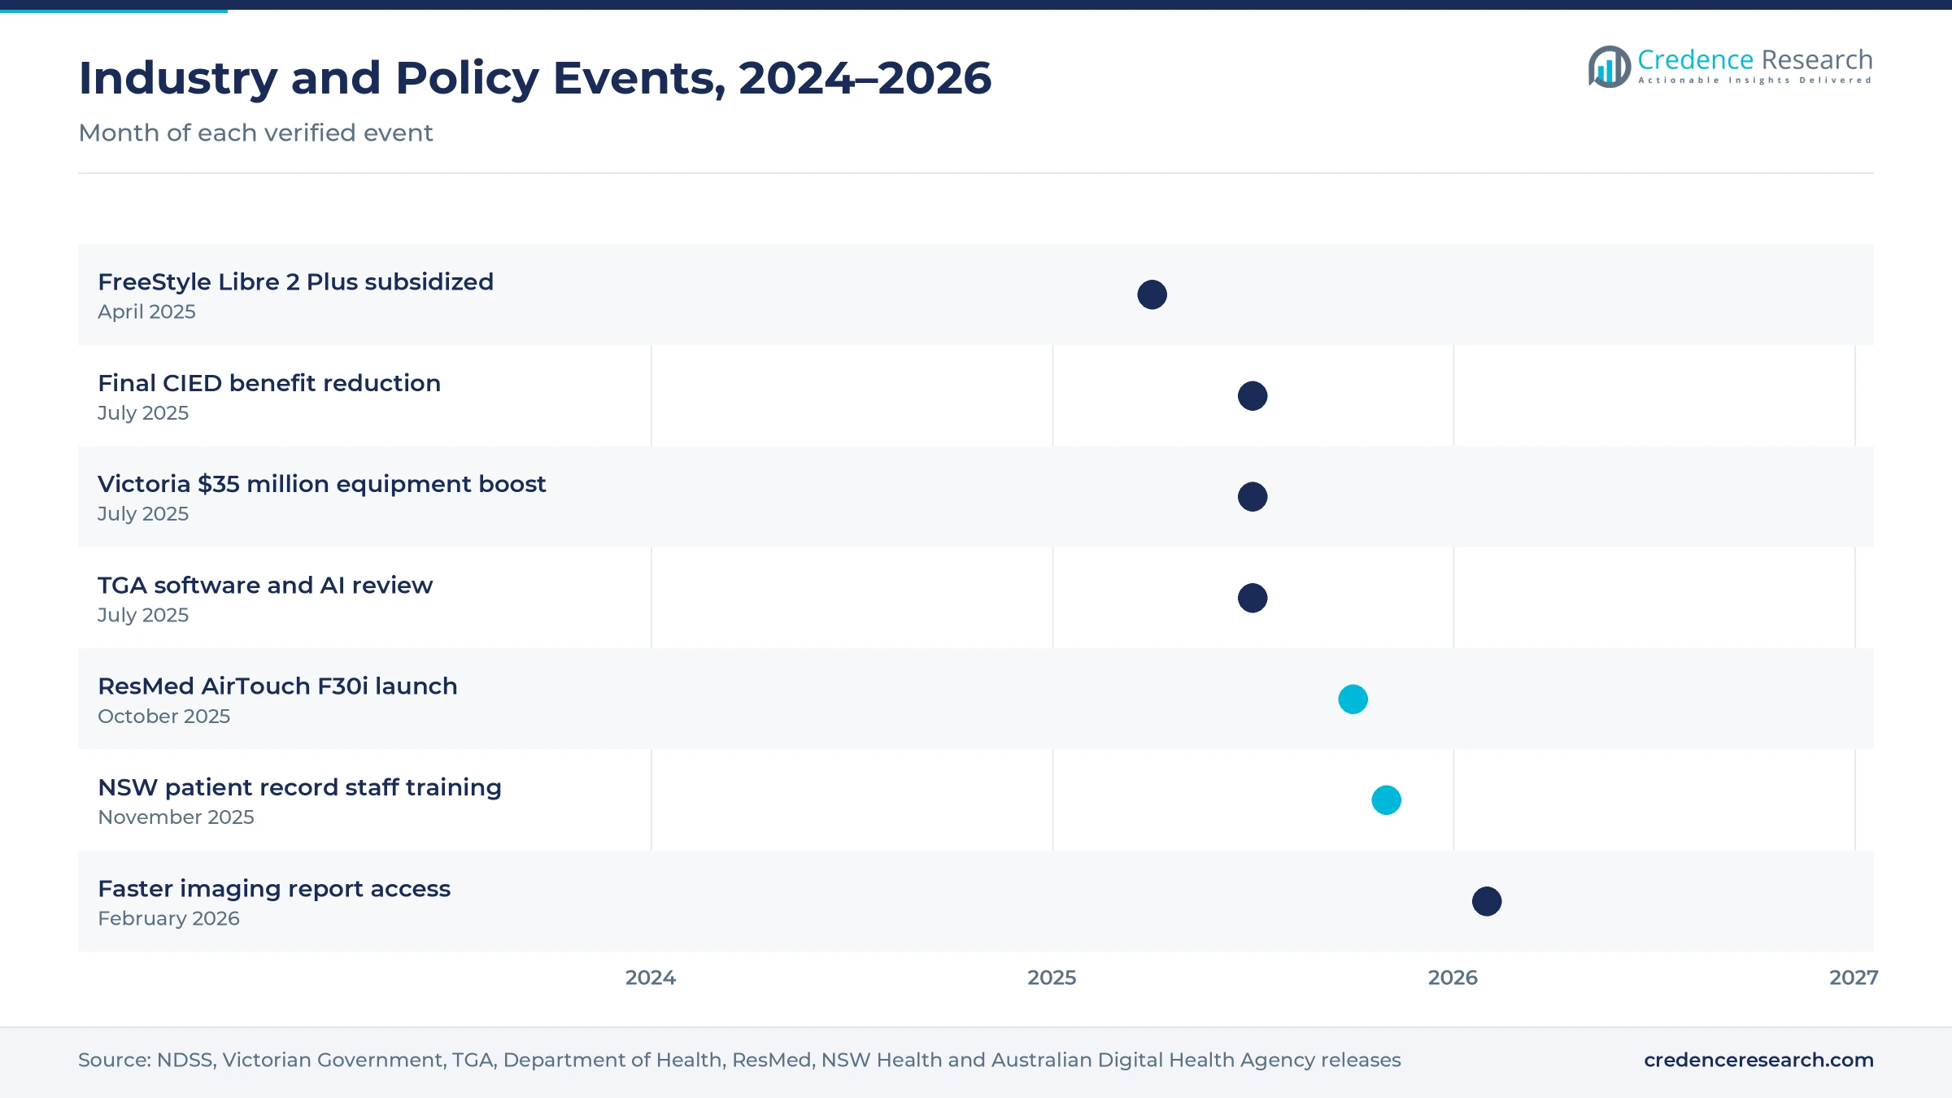The height and width of the screenshot is (1098, 1952).
Task: Click the chart title 'Industry and Policy Events, 2024–2026'
Action: [535, 78]
